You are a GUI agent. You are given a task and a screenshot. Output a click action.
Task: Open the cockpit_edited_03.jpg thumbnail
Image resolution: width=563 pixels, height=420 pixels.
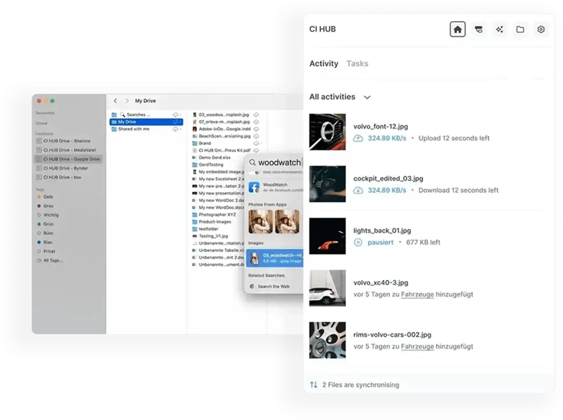pos(327,184)
